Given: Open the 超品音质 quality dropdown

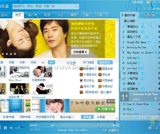Looking at the screenshot, I should point(36,130).
